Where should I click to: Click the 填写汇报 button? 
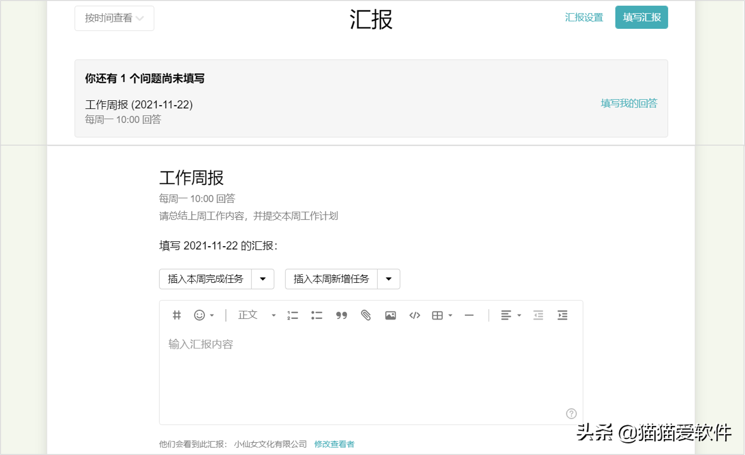click(641, 17)
